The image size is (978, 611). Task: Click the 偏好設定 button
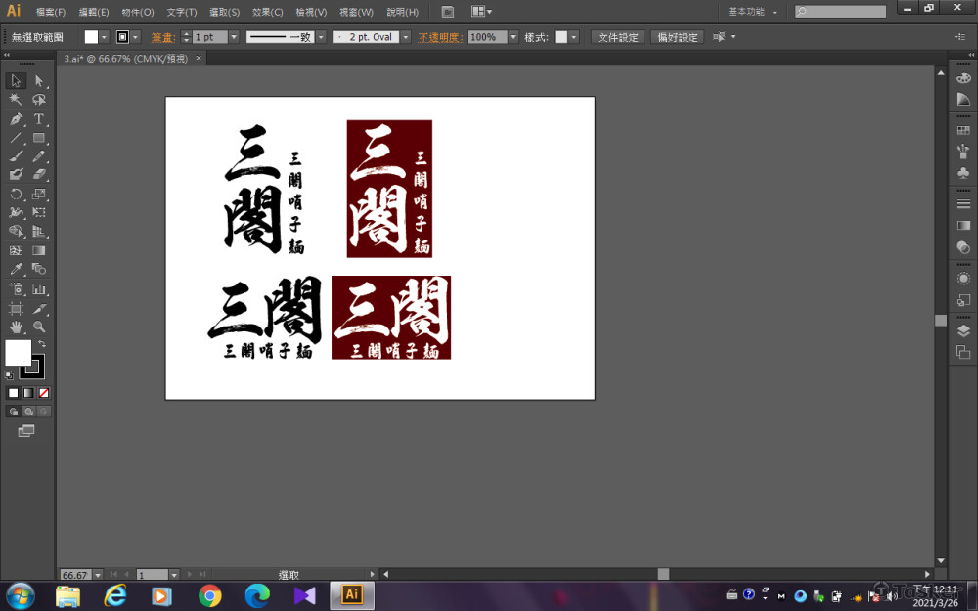click(x=677, y=37)
